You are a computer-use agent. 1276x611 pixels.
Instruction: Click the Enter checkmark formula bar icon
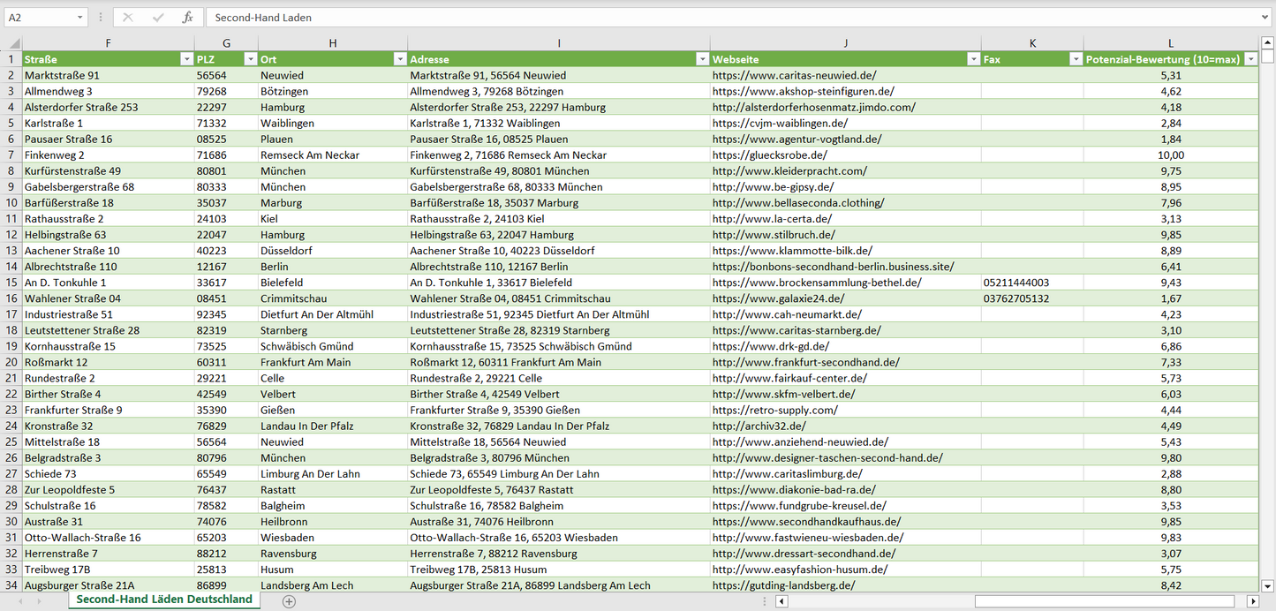(x=158, y=18)
